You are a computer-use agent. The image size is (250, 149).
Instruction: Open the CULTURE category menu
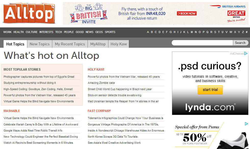pos(32,32)
